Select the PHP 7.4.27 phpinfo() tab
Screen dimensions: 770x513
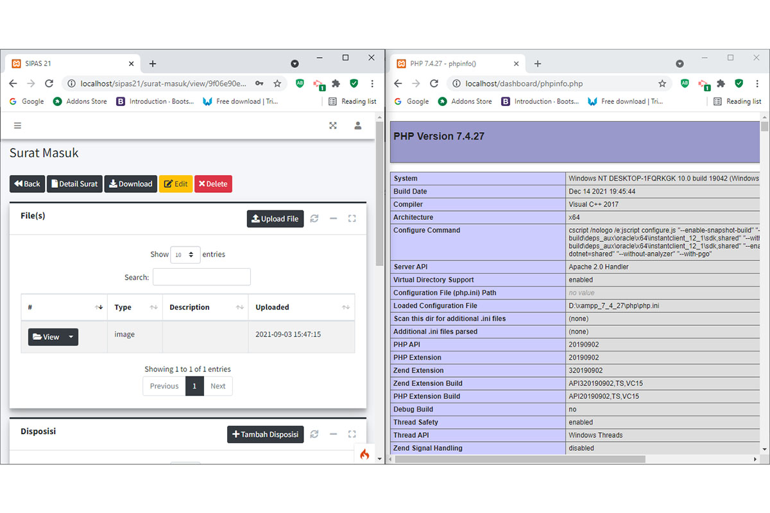pyautogui.click(x=456, y=63)
